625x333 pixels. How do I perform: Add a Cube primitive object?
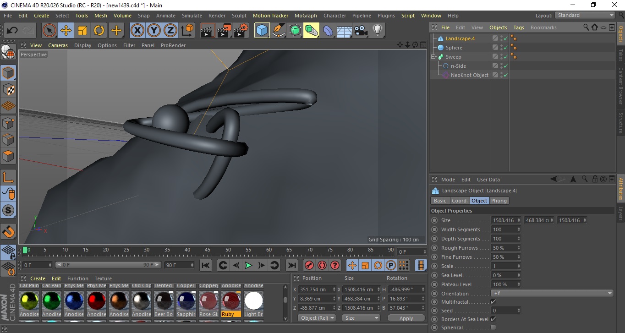click(x=262, y=31)
